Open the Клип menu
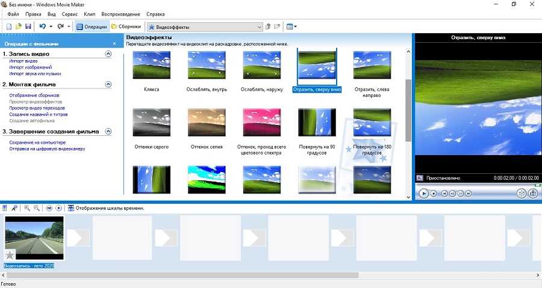Screen dimensions: 542x288 (90, 14)
